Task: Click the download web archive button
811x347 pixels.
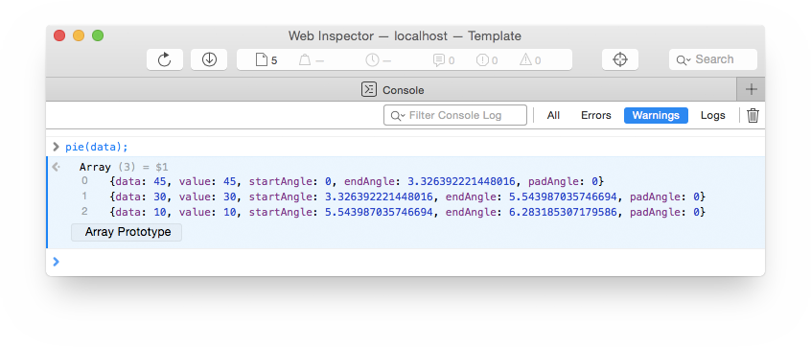Action: 209,59
